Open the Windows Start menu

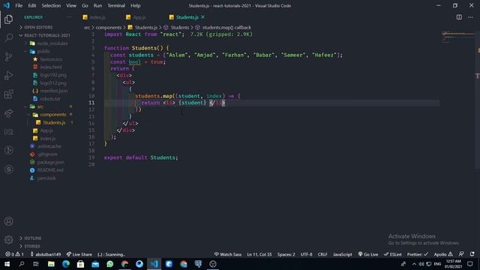(x=7, y=264)
